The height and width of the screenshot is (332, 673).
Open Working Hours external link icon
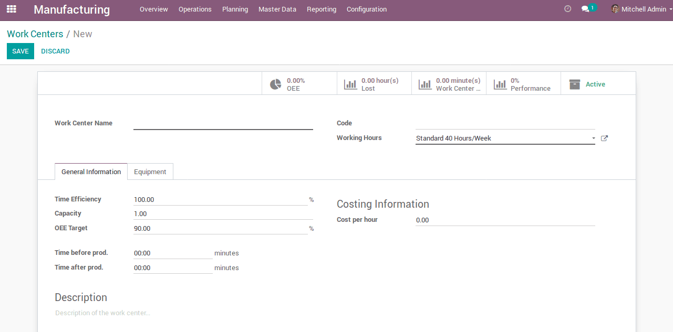[604, 138]
